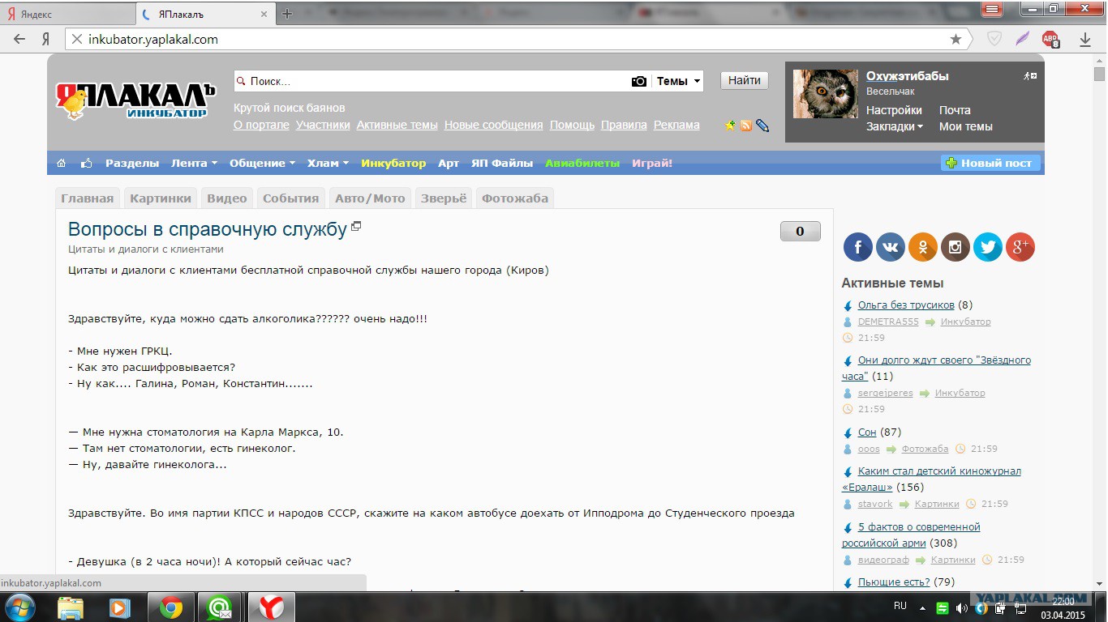Click the Yandex Я home button

click(x=46, y=39)
